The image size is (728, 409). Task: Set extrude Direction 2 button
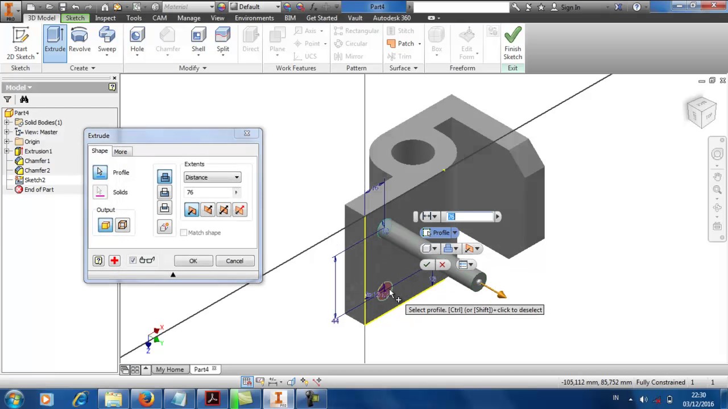click(x=208, y=210)
